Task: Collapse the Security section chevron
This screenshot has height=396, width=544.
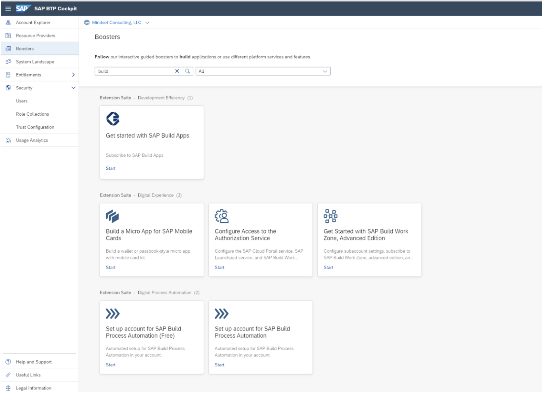Action: [73, 88]
